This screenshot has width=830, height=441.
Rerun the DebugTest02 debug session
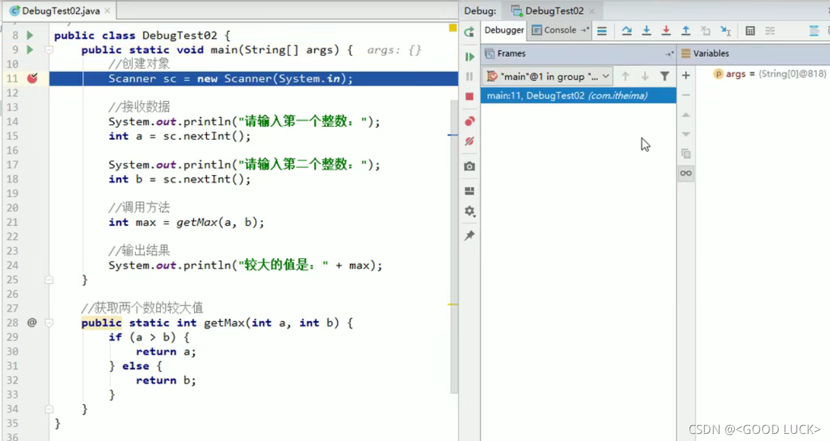click(x=469, y=32)
